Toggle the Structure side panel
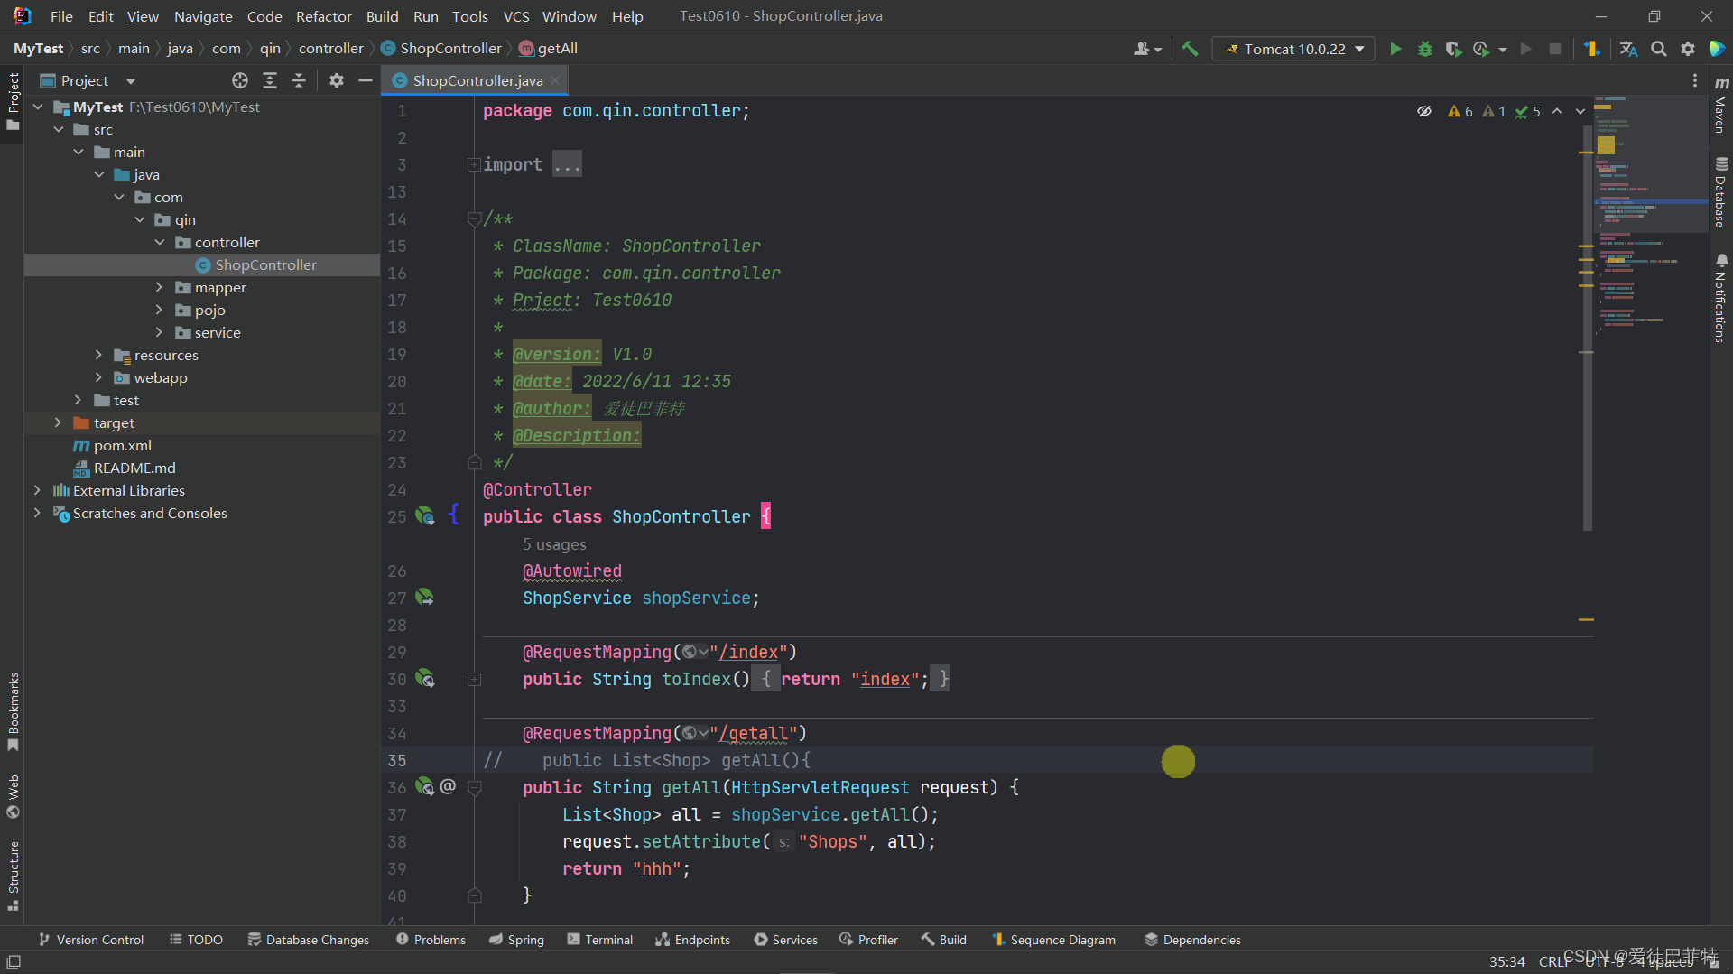The image size is (1733, 974). 13,876
